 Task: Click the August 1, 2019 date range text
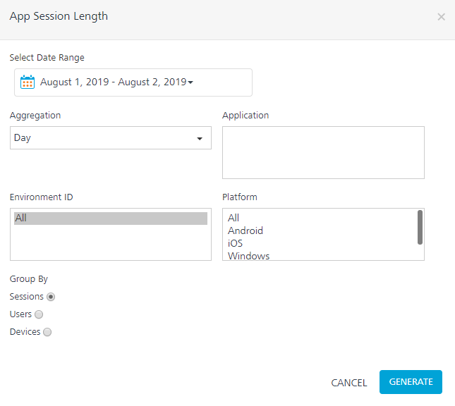(x=74, y=82)
